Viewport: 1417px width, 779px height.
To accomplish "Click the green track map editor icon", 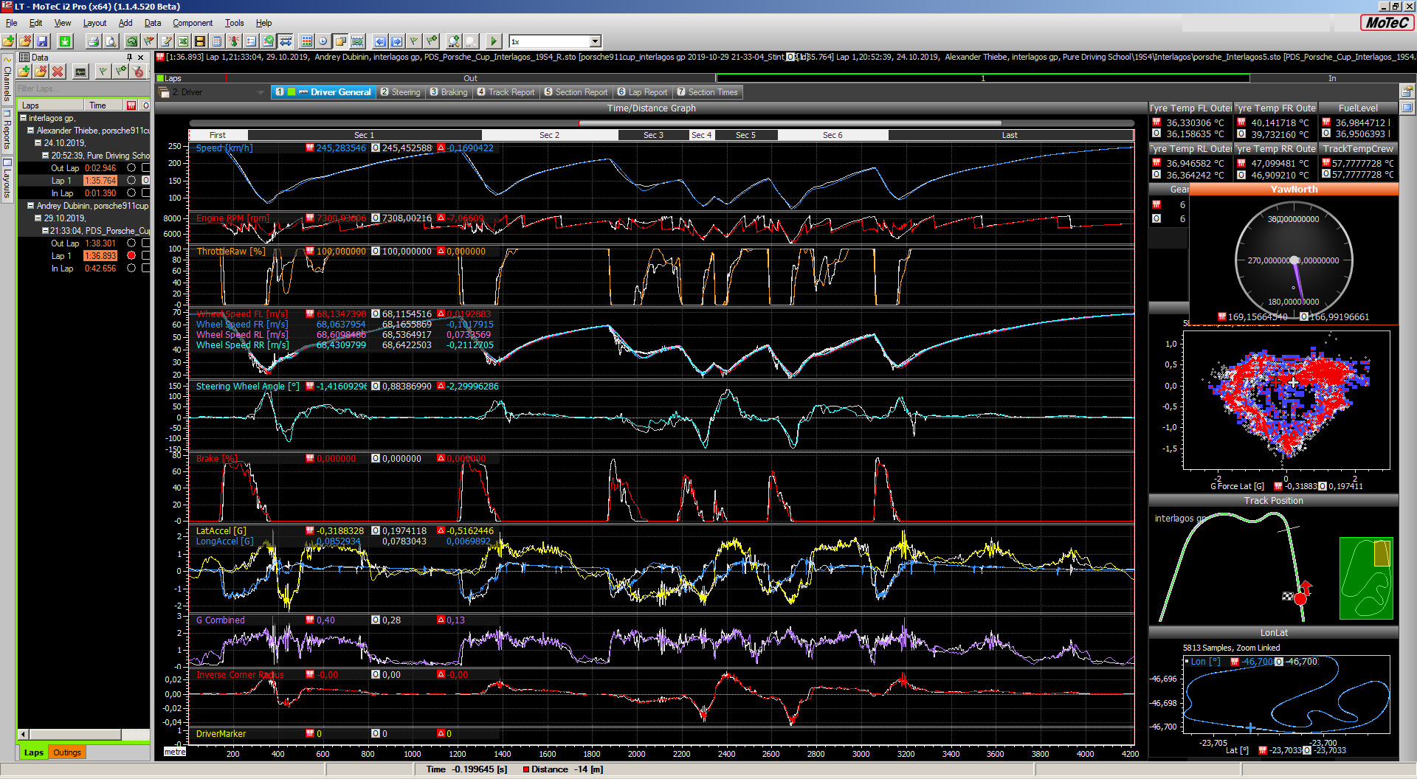I will [x=132, y=41].
